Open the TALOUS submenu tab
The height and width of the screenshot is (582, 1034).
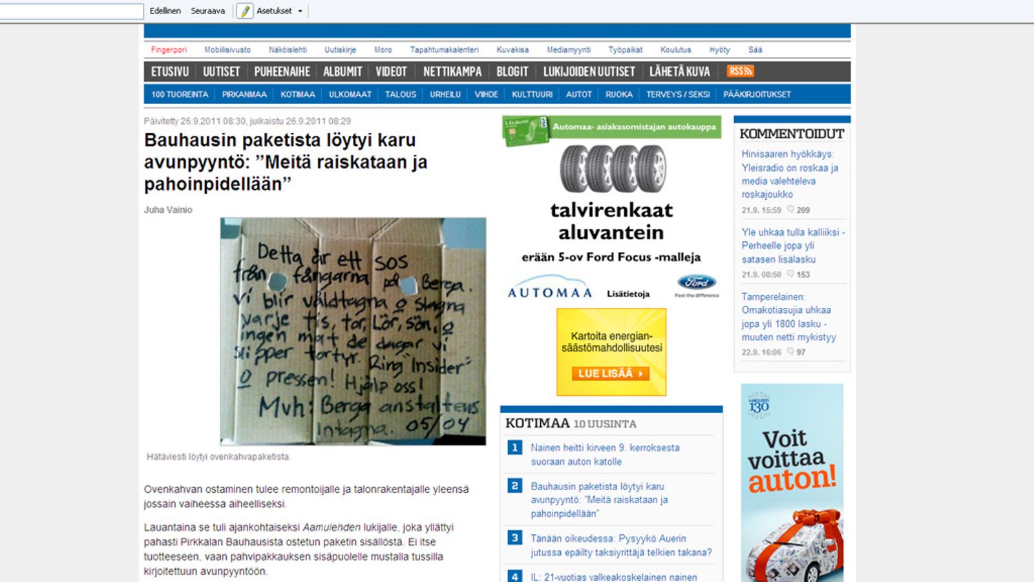point(401,94)
